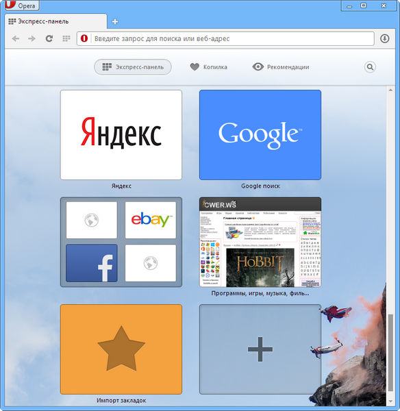
Task: Click the Speed Dial grid icon in toolbar
Action: [x=66, y=38]
